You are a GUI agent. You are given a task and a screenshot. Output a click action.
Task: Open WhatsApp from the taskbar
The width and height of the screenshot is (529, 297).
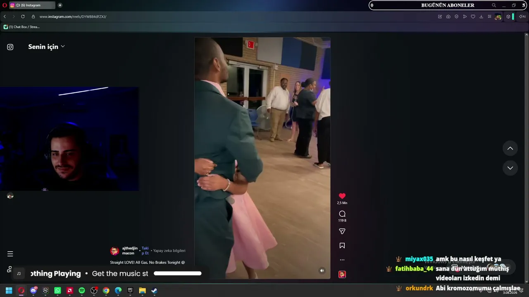[57, 290]
